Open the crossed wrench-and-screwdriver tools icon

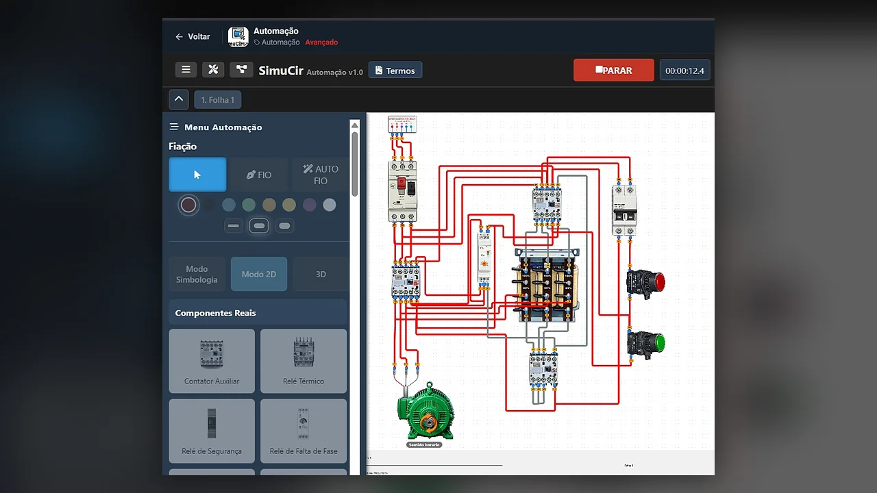point(213,70)
